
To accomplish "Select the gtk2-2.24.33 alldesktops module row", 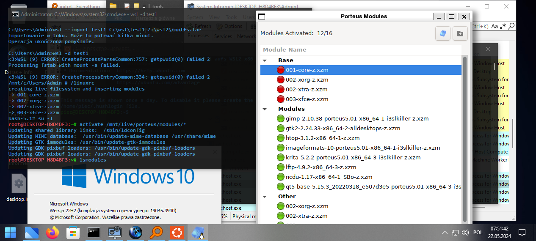I will click(x=361, y=129).
